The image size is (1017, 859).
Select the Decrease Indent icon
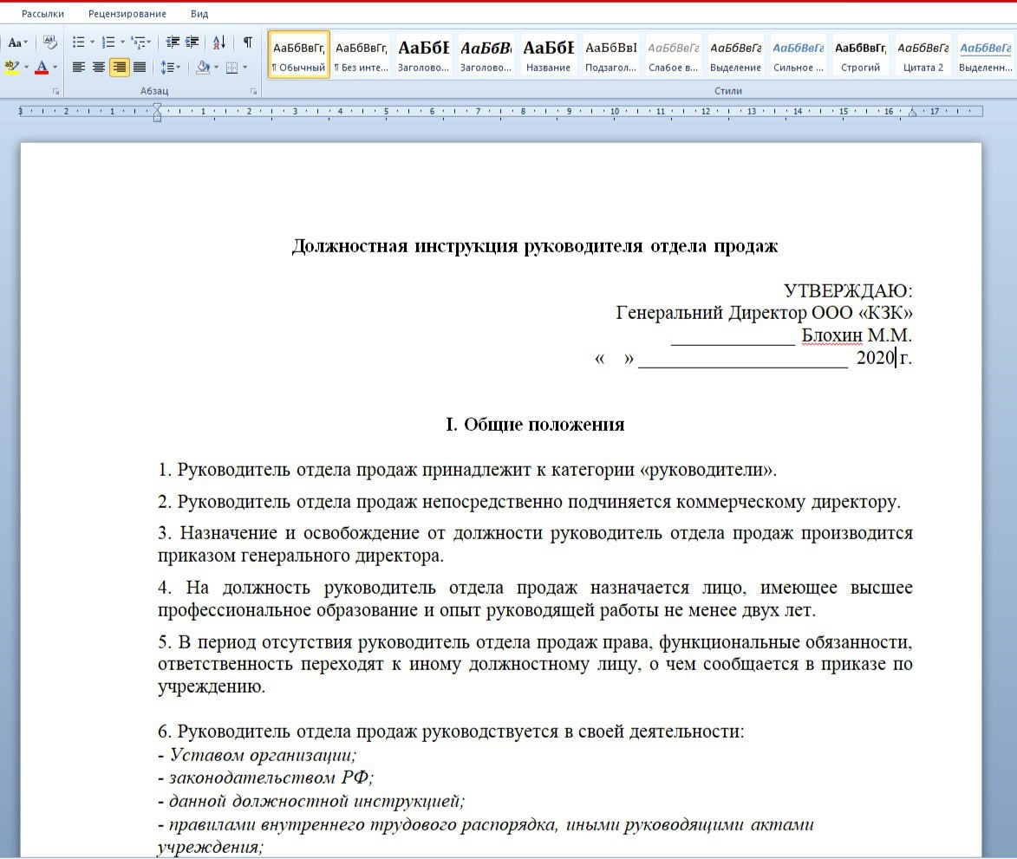click(173, 42)
